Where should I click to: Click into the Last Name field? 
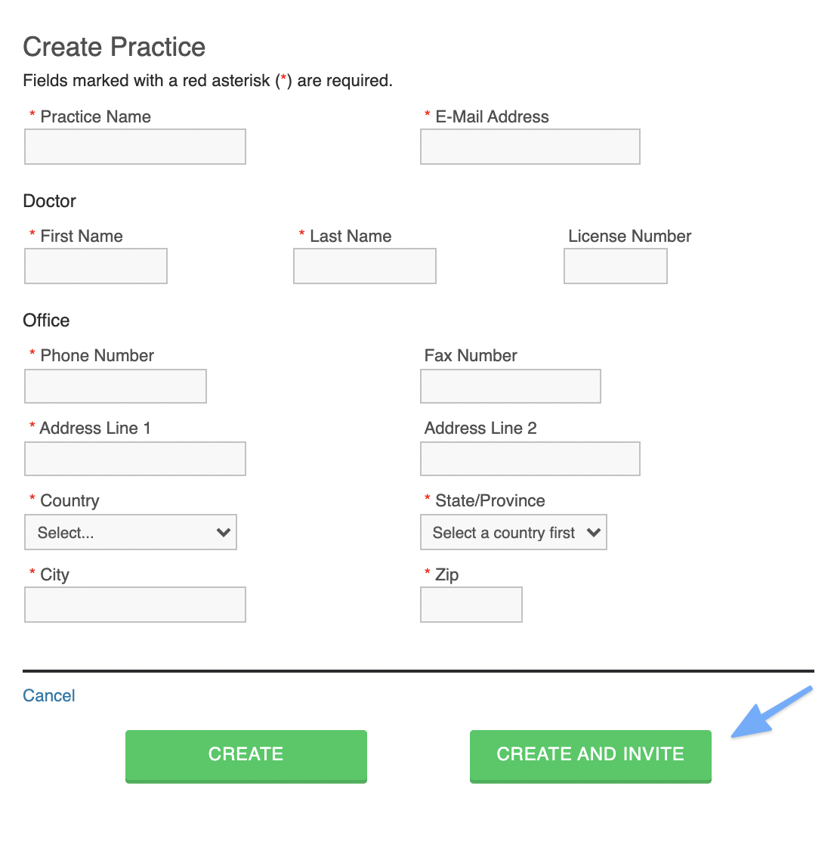click(x=365, y=266)
